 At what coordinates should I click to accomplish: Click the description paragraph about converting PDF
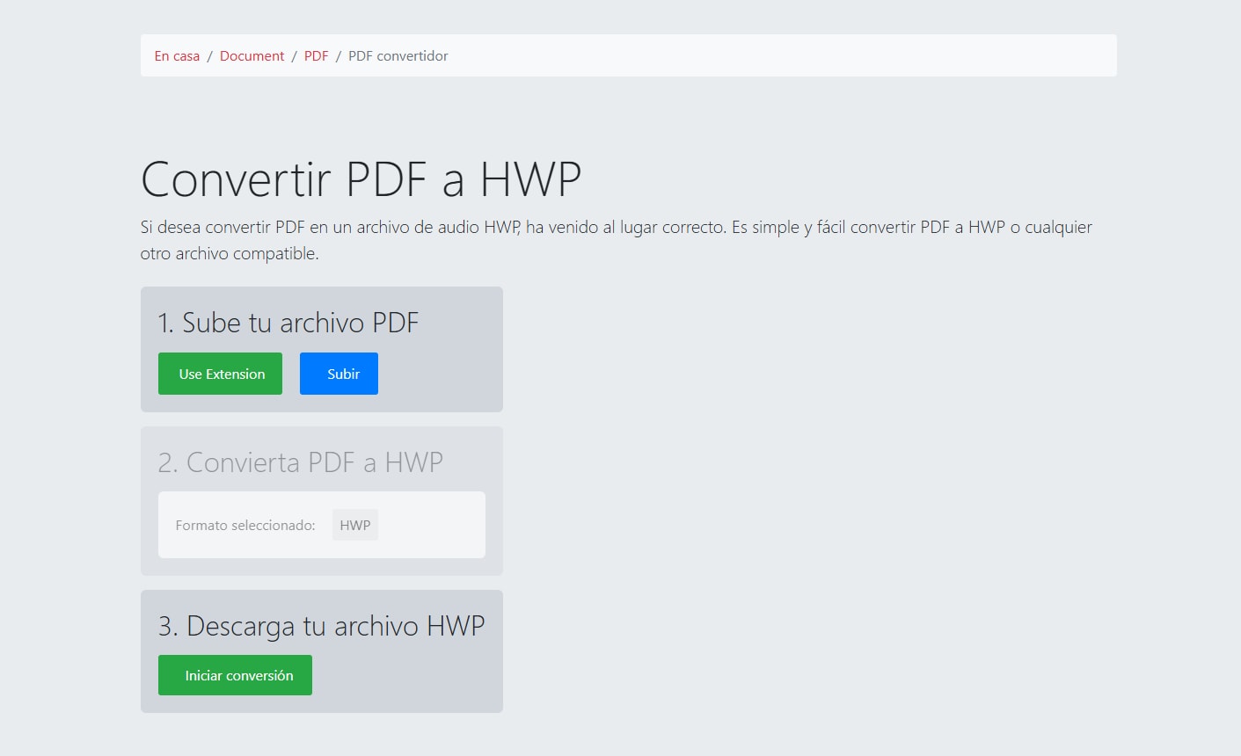[616, 238]
